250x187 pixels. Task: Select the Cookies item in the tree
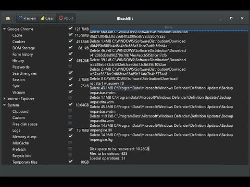pos(19,42)
